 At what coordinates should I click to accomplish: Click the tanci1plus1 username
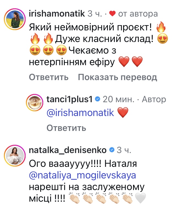point(69,99)
